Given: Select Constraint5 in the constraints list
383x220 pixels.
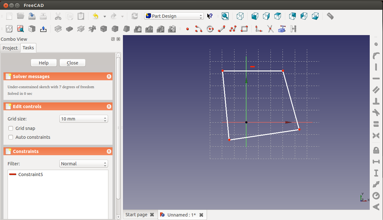Looking at the screenshot, I should click(30, 174).
